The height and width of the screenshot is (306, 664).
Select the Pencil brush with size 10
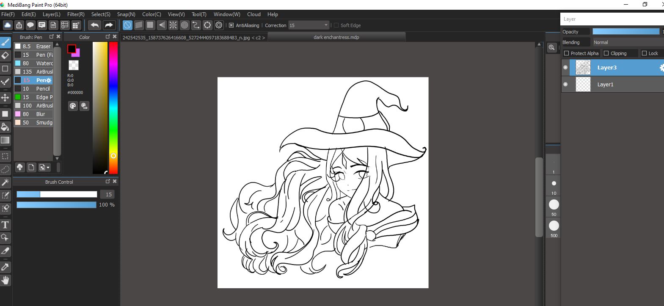coord(33,88)
